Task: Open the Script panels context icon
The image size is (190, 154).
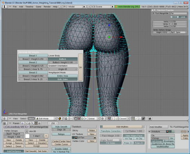Action: click(26, 123)
